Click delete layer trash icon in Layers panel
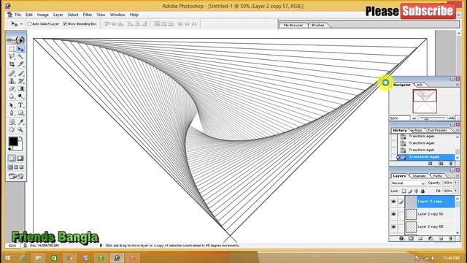 (451, 239)
